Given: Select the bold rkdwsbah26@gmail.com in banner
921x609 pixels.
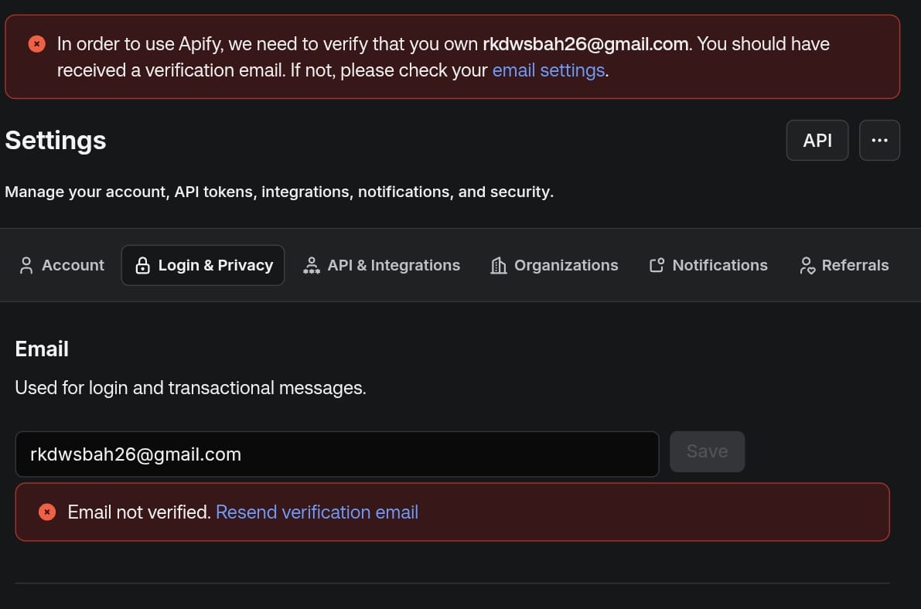Looking at the screenshot, I should point(585,44).
